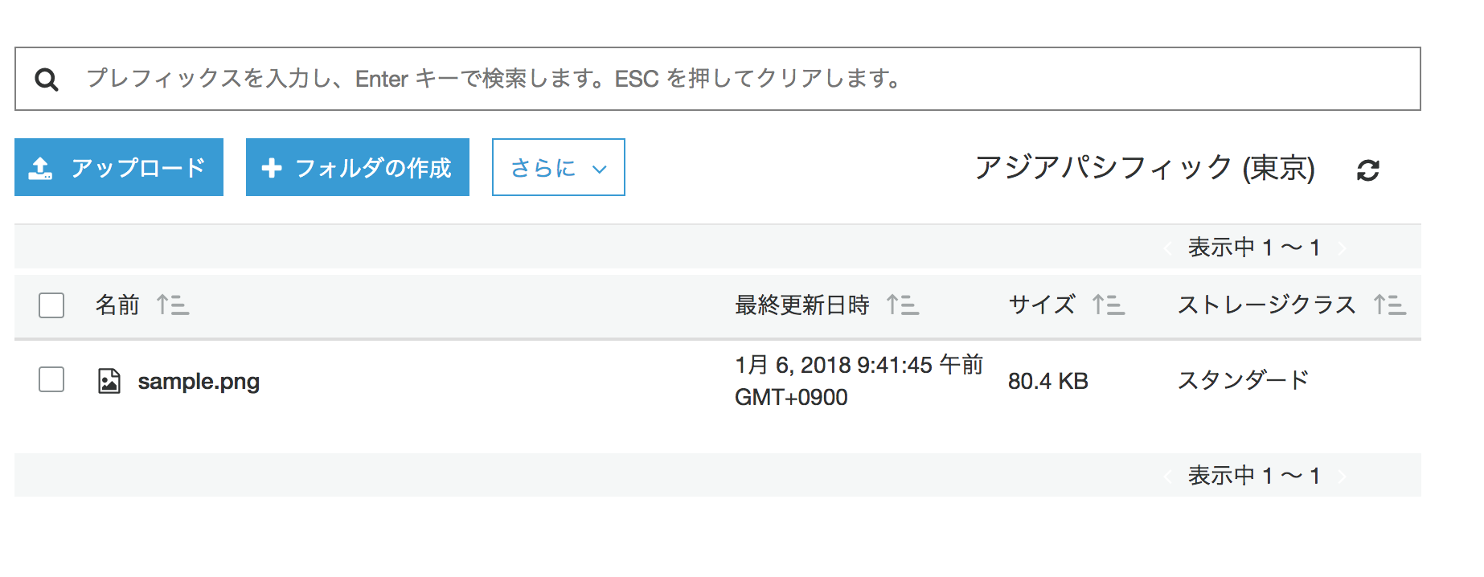Click the magnifying glass search icon

(x=47, y=78)
